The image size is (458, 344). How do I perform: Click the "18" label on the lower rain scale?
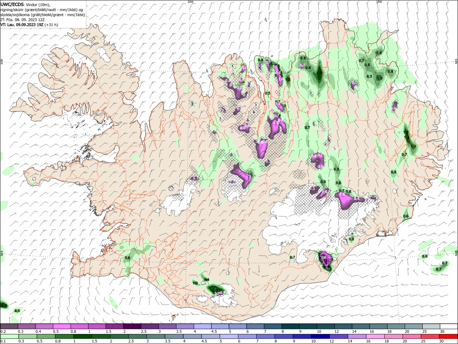pos(388,341)
